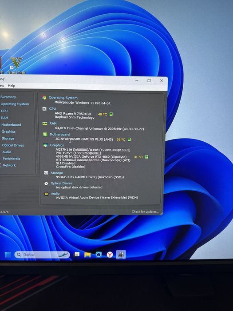Screen dimensions: 233x311
Task: Click the Audio speaker icon in summary
Action: click(46, 194)
